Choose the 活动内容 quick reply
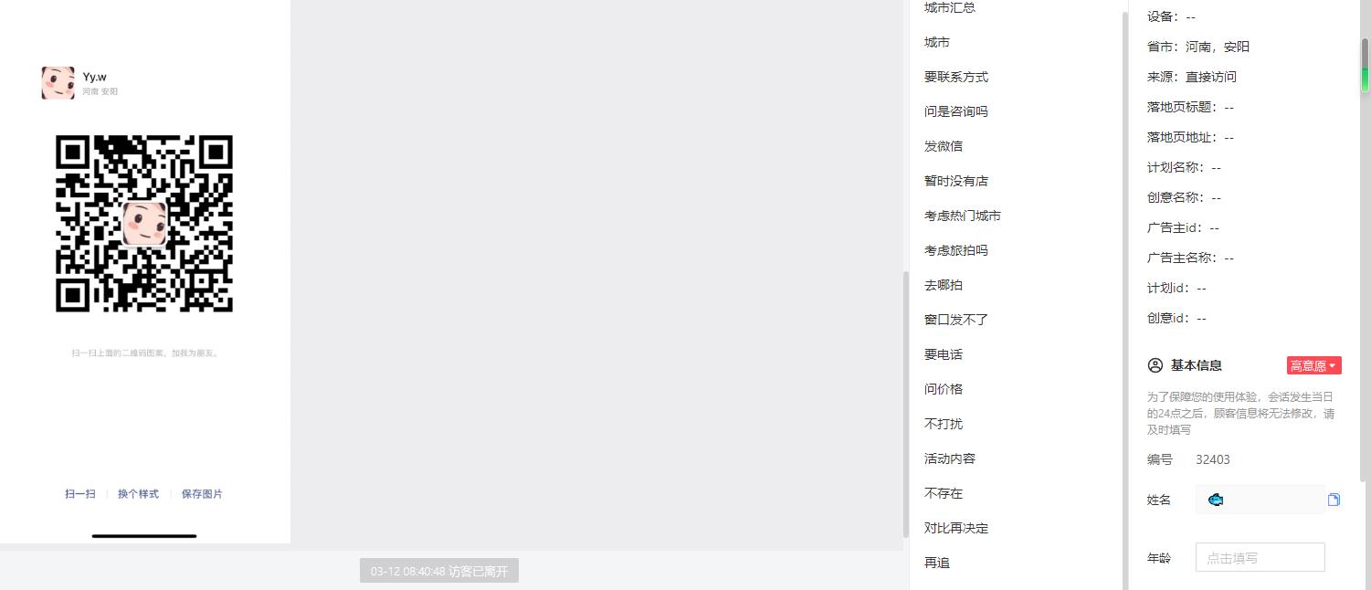Viewport: 1371px width, 590px height. (x=950, y=458)
